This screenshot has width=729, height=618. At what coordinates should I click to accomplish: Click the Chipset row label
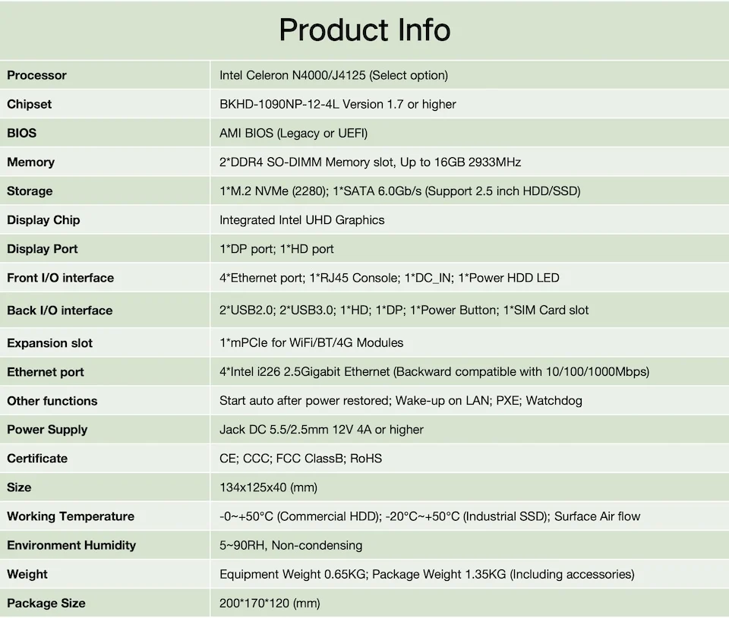click(30, 104)
